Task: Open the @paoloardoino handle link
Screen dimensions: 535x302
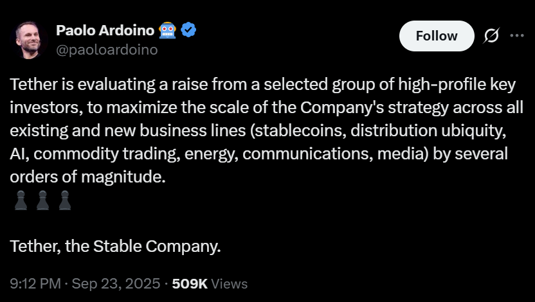Action: (107, 50)
